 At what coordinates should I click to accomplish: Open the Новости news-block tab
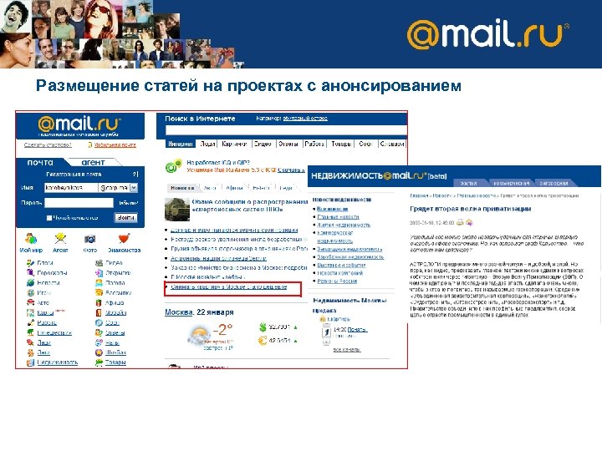(x=183, y=188)
